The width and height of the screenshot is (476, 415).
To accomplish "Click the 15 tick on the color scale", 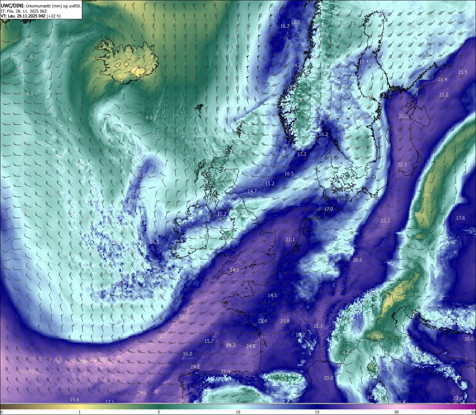I will (317, 412).
